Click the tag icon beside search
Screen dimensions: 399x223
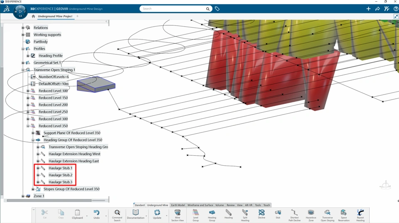(x=217, y=9)
